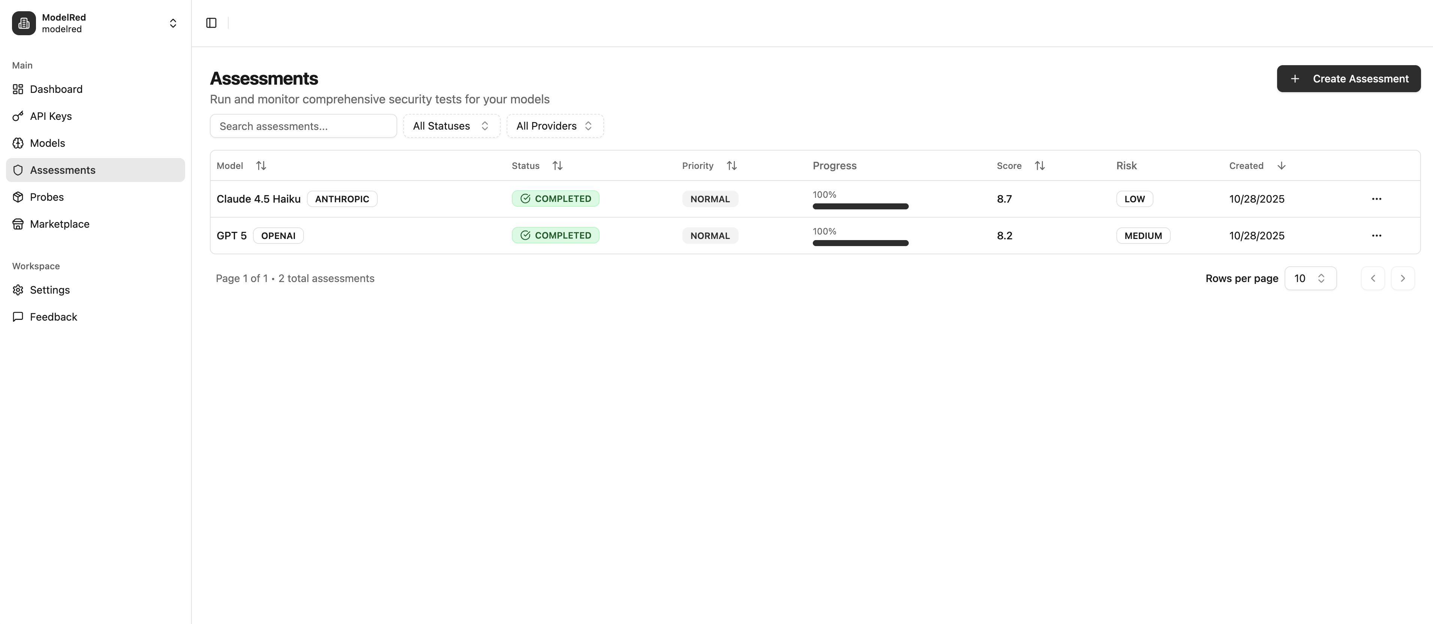
Task: Toggle sorting on the Model column
Action: click(261, 165)
